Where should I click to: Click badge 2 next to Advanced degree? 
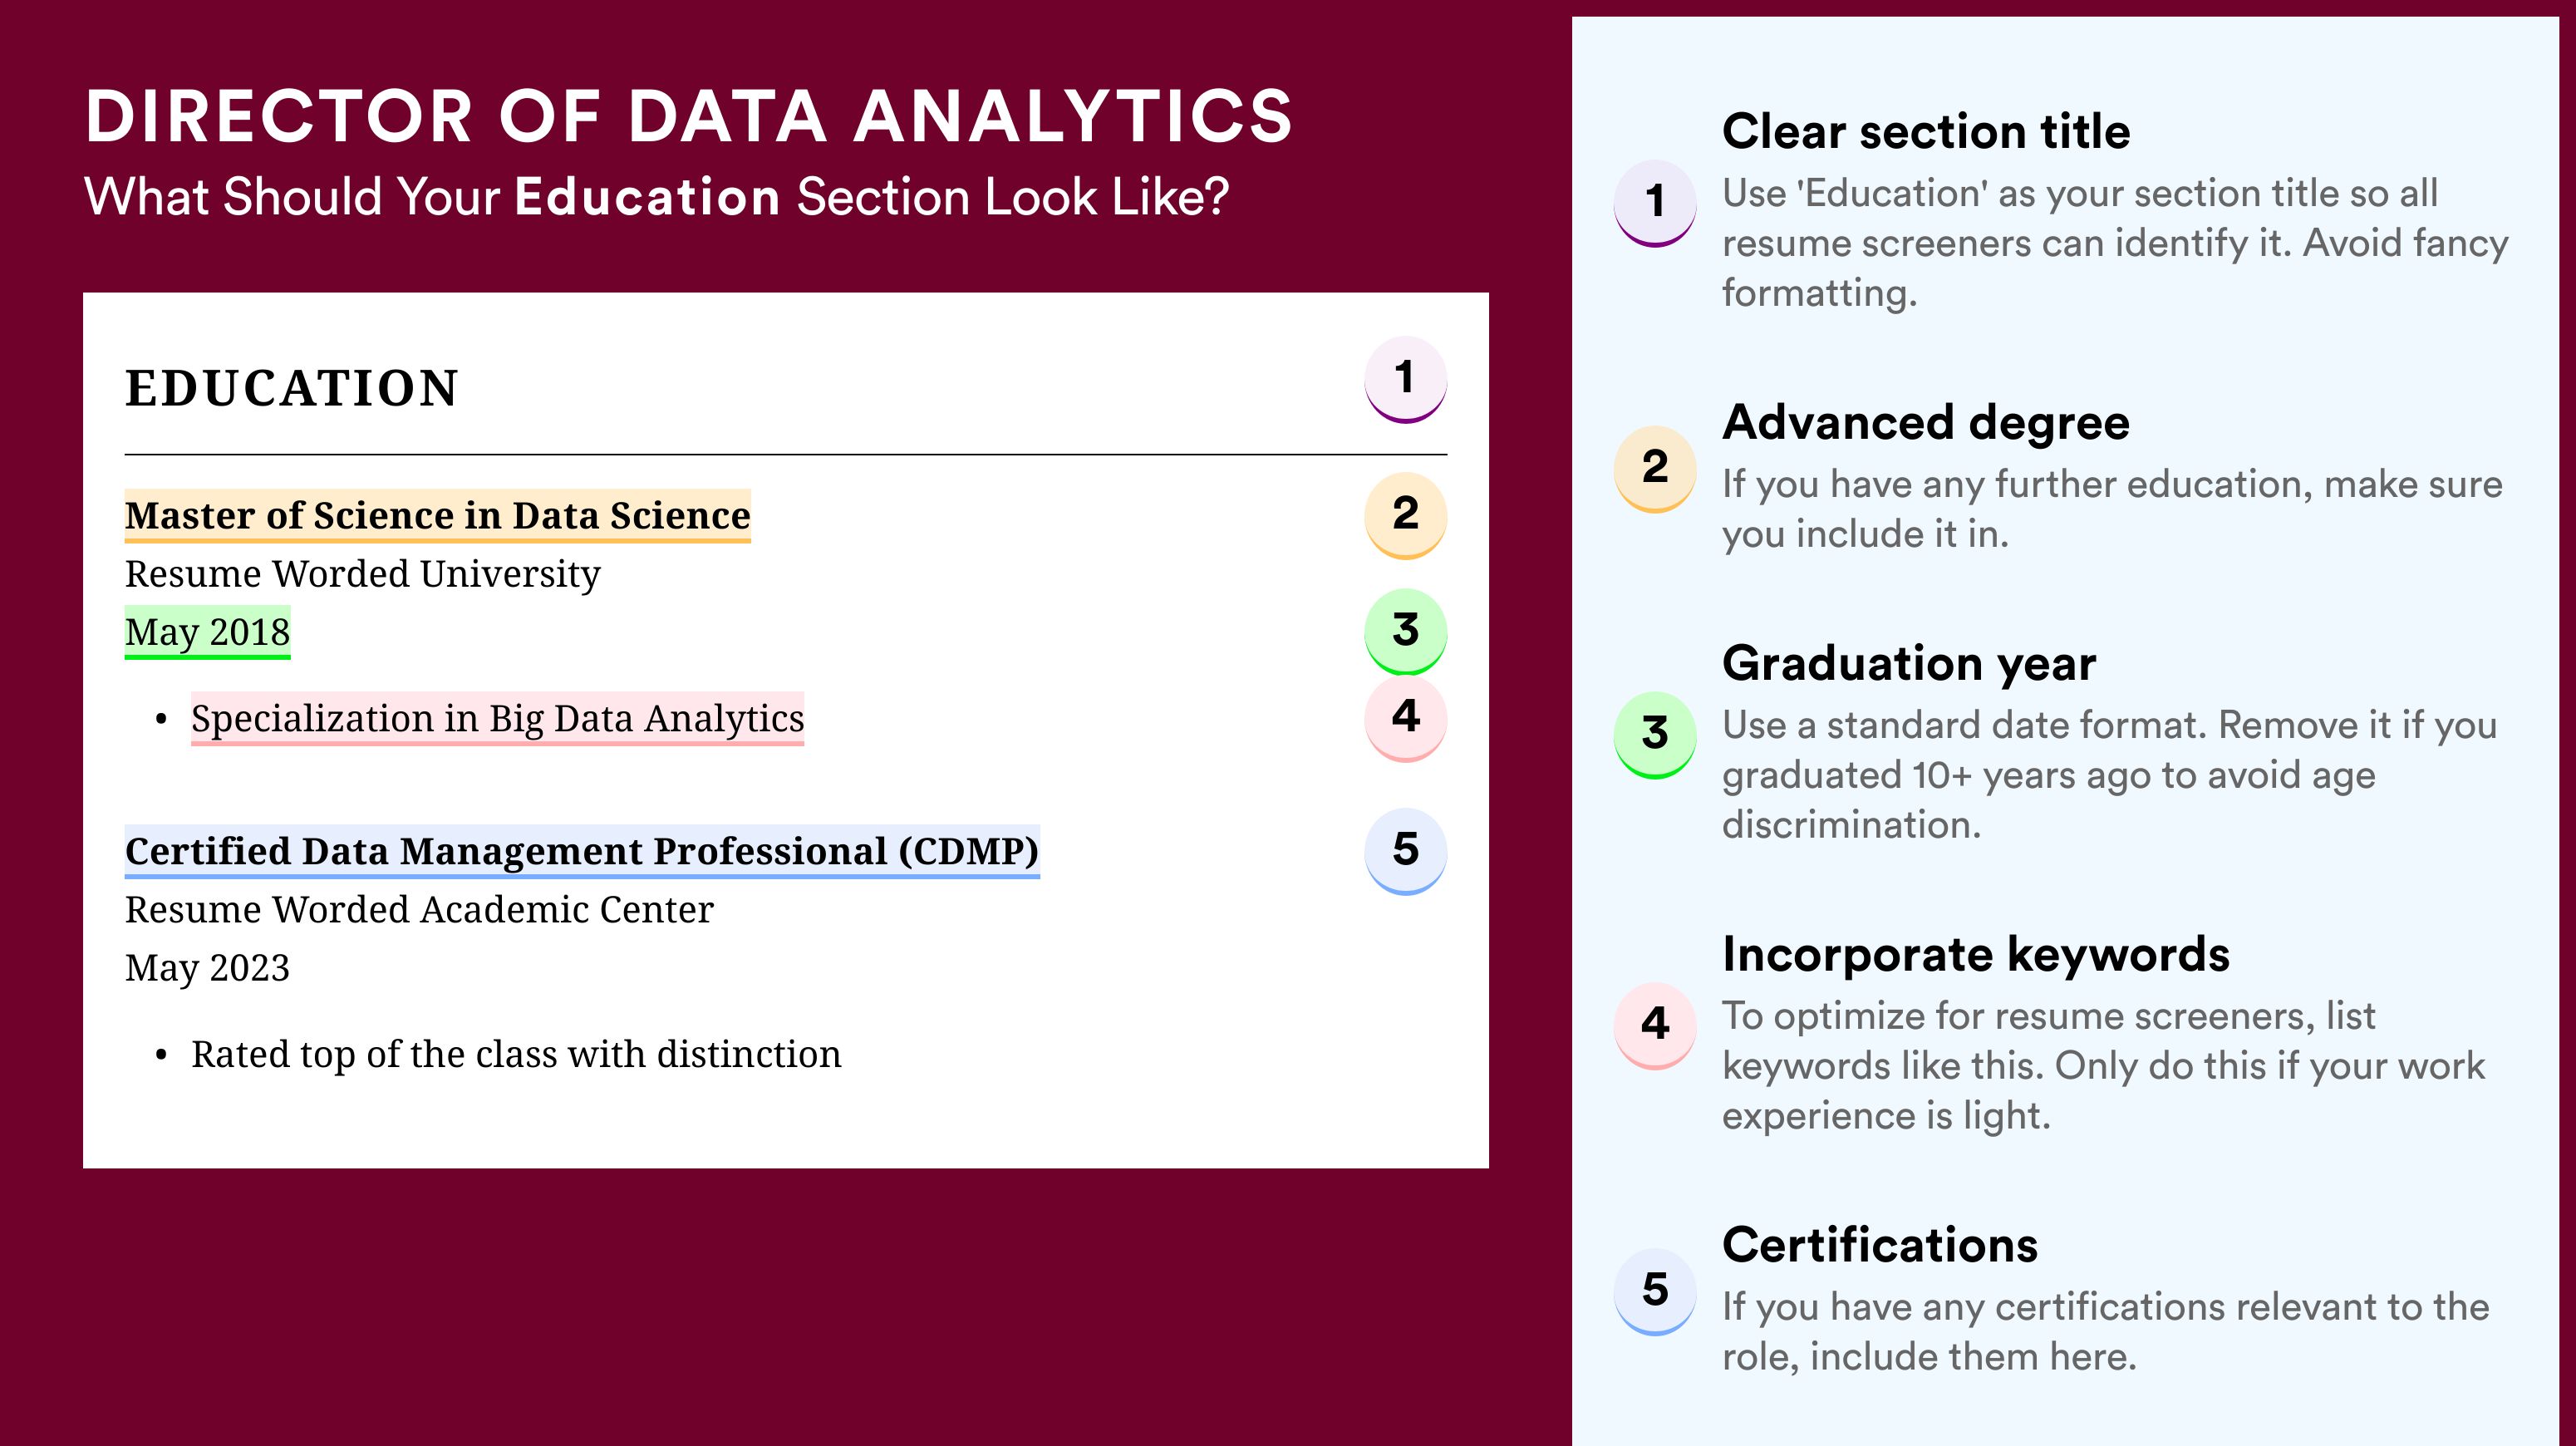(x=1654, y=469)
